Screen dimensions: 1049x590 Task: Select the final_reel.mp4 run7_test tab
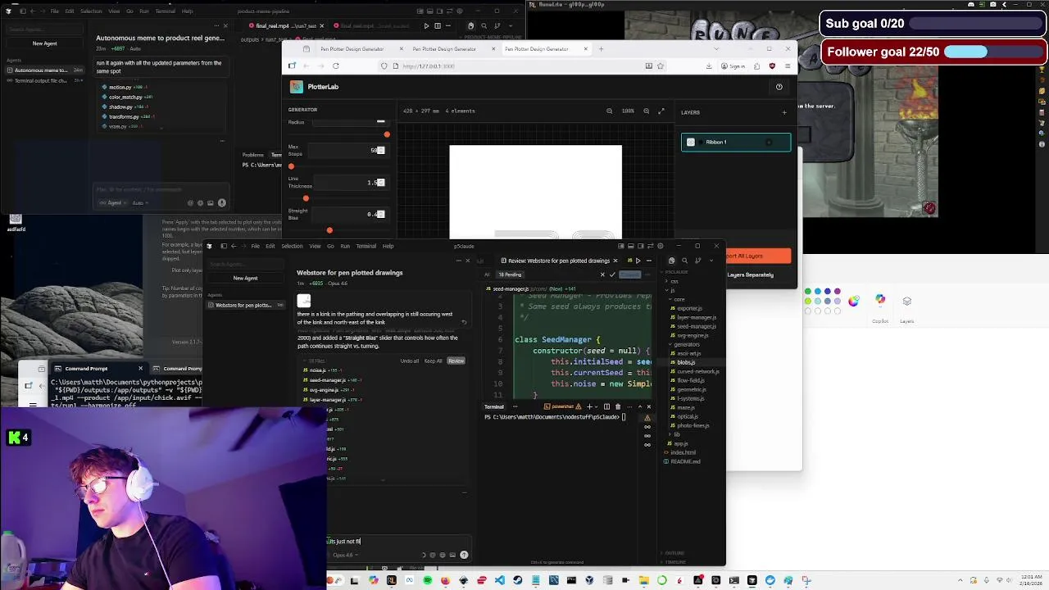[285, 25]
